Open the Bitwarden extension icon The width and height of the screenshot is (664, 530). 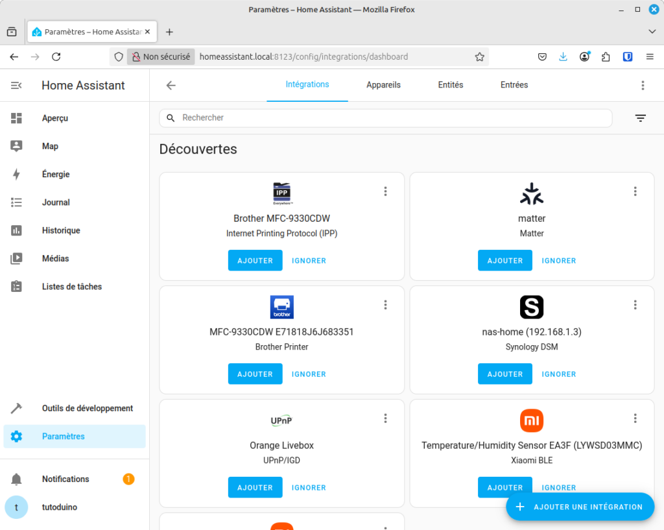point(628,57)
